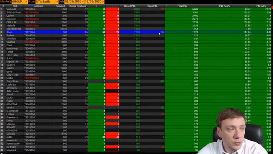Select the md14 nickname in row 40
This screenshot has width=273, height=154.
coord(9,137)
